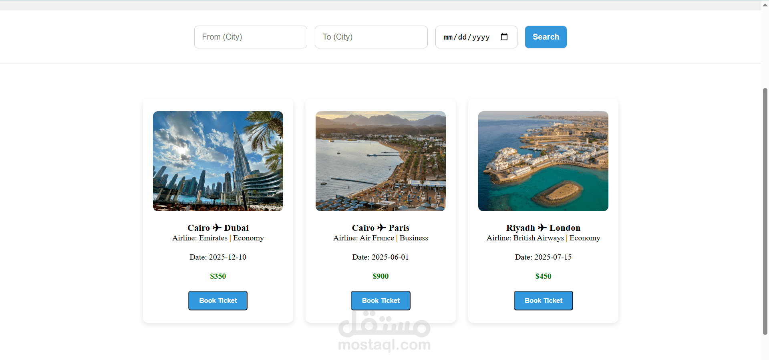Click the Date: 2025-12-10 text
This screenshot has height=360, width=769.
(x=218, y=257)
